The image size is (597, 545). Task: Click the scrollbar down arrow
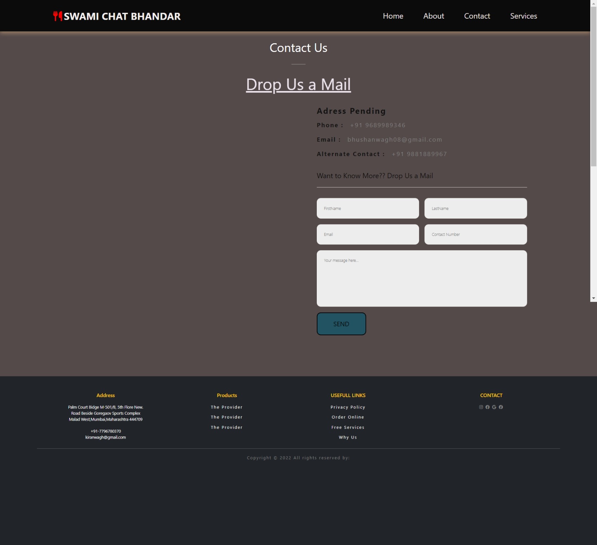click(x=594, y=298)
